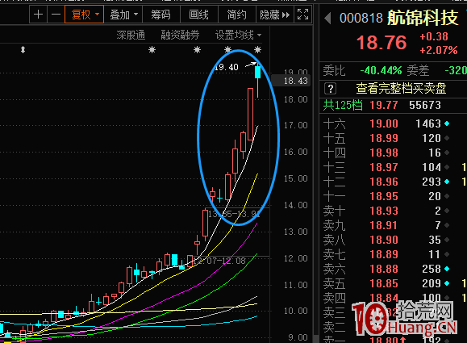This screenshot has width=467, height=343.
Task: Select sell price 18.91 in 卖九 row
Action: pos(384,225)
